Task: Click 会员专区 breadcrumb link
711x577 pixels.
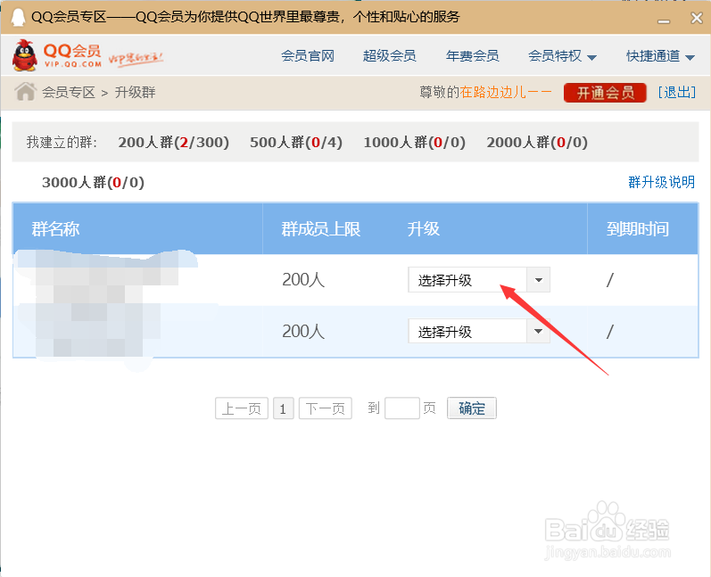Action: click(x=69, y=93)
